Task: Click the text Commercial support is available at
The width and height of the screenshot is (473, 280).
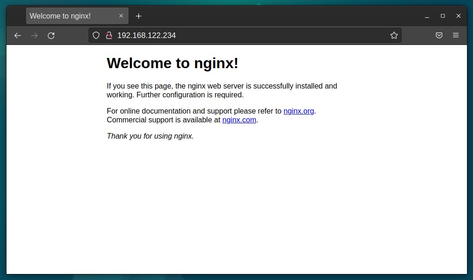Action: pyautogui.click(x=163, y=120)
